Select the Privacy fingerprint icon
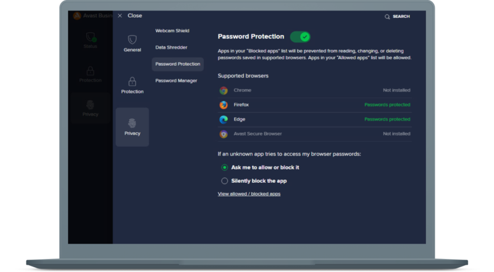The width and height of the screenshot is (494, 272). click(x=132, y=122)
